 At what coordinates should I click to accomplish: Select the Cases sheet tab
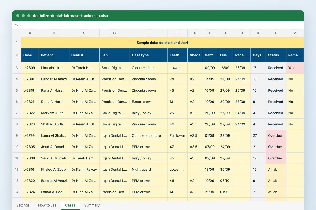70,205
